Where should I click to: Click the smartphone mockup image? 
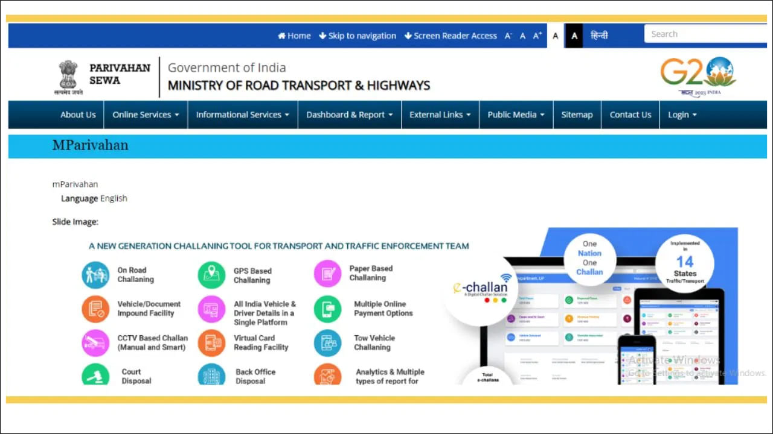pos(637,359)
